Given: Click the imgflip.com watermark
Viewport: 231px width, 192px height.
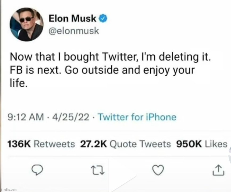Looking at the screenshot, I should click(x=9, y=189).
